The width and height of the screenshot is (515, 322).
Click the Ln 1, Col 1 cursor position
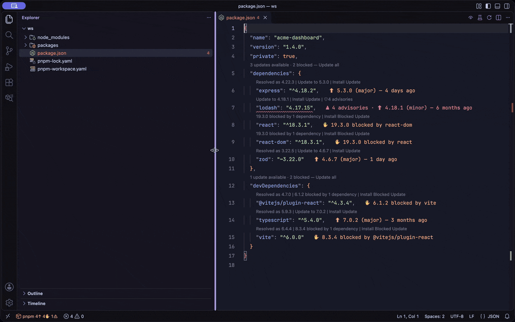point(408,316)
